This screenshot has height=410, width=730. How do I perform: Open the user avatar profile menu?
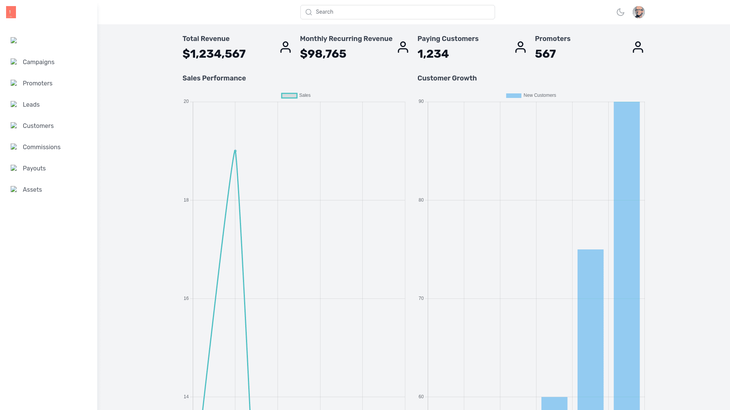(639, 12)
